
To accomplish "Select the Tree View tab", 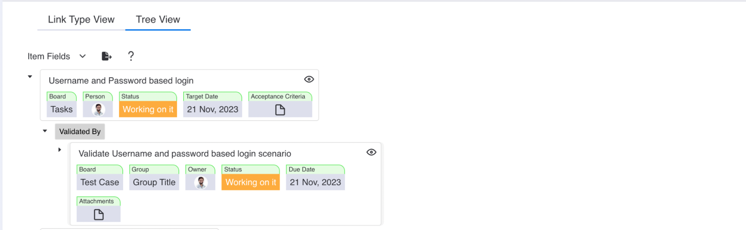I will point(158,20).
